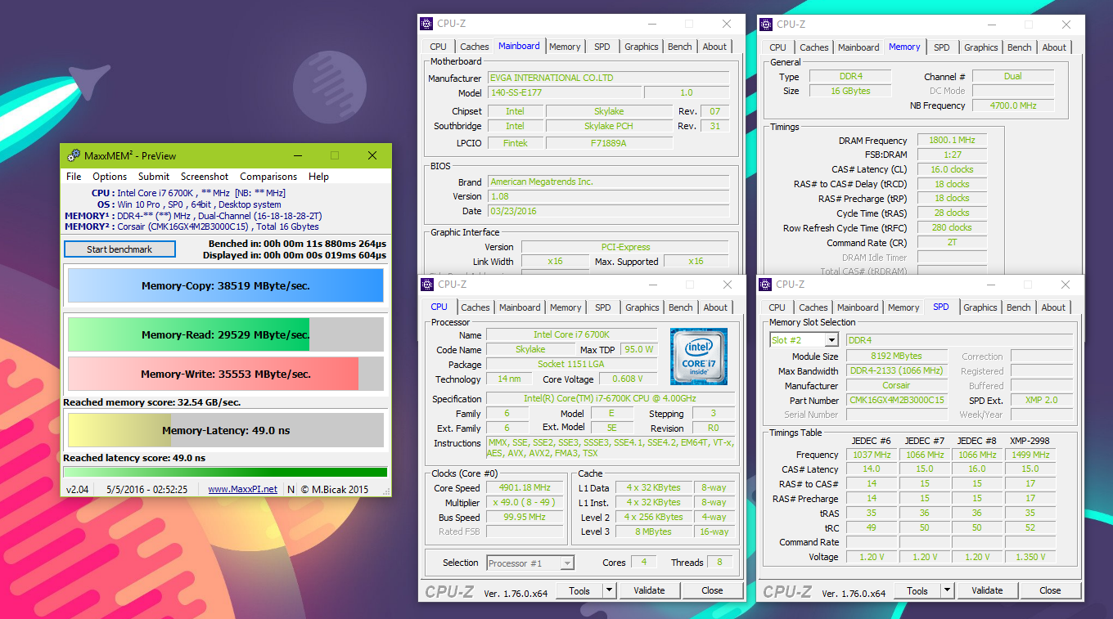Image resolution: width=1113 pixels, height=619 pixels.
Task: Open the Comparisons menu in MaxxMEM
Action: (x=268, y=176)
